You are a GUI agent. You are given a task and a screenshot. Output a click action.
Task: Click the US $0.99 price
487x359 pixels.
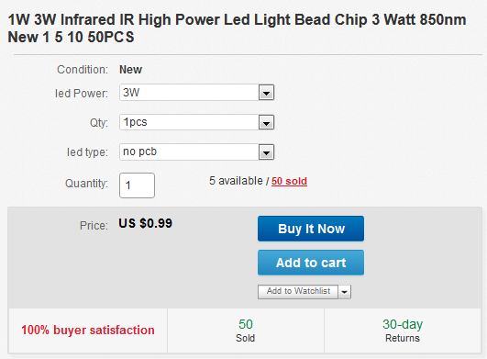(145, 223)
